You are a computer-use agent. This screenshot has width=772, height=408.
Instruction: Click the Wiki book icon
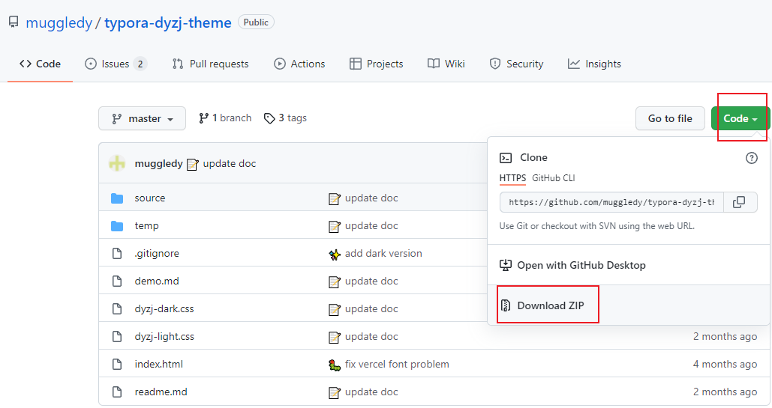pos(434,64)
